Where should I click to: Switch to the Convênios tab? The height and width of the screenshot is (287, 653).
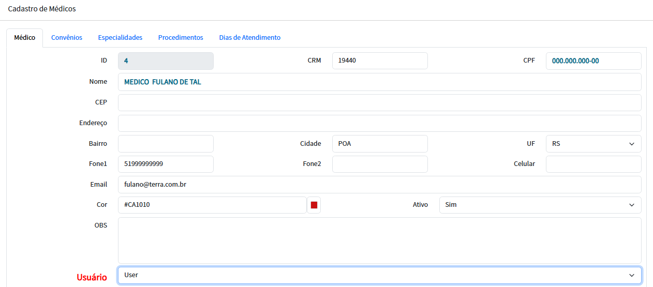coord(66,38)
